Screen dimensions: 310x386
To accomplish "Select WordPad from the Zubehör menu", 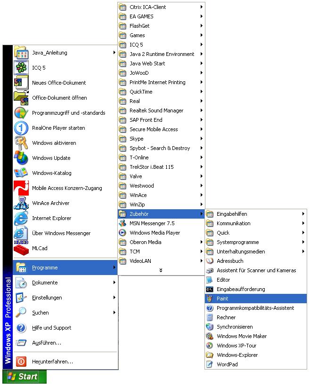I will point(227,364).
